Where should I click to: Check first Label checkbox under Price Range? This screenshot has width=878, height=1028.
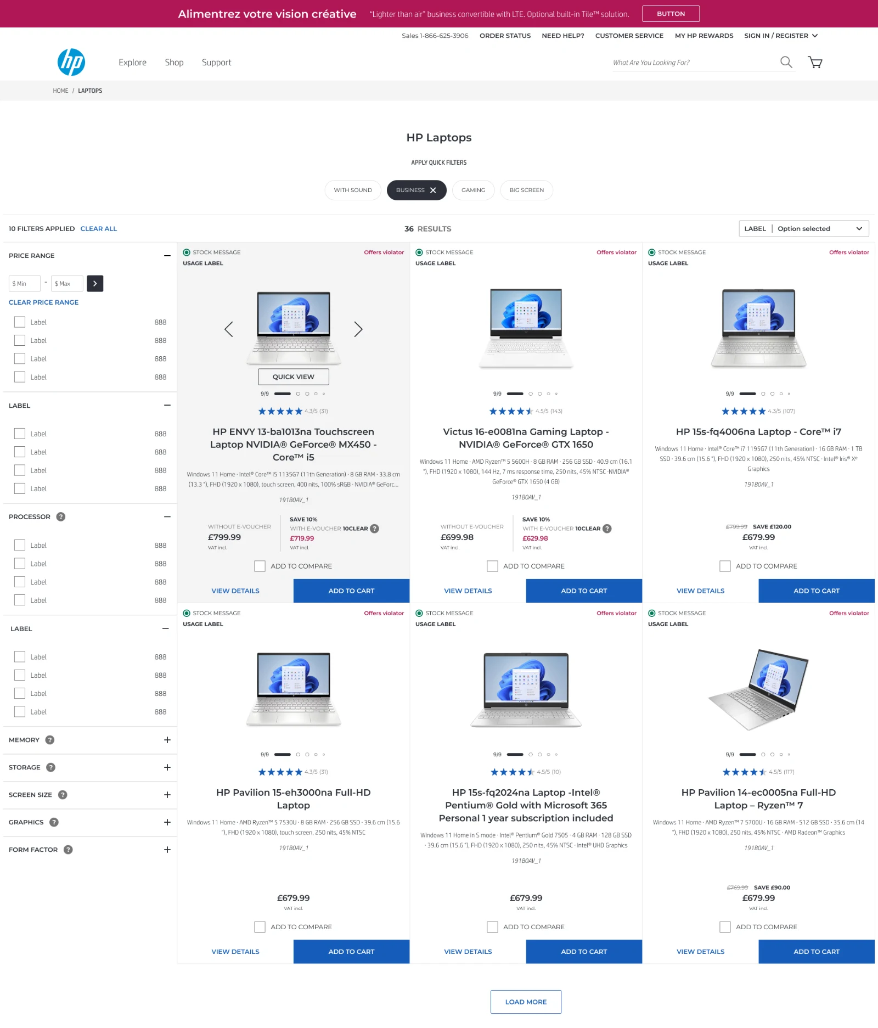[20, 322]
